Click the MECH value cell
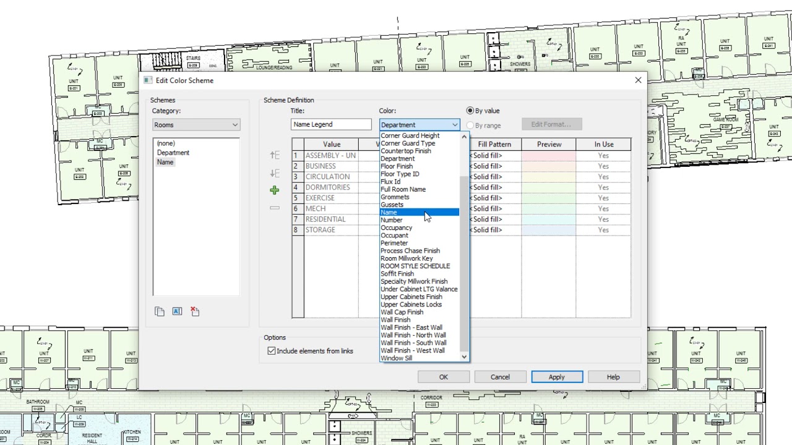 pos(331,208)
